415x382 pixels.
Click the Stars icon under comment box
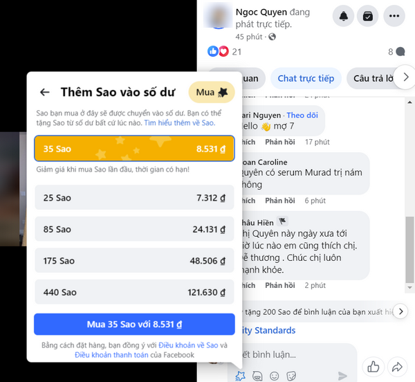coord(240,376)
